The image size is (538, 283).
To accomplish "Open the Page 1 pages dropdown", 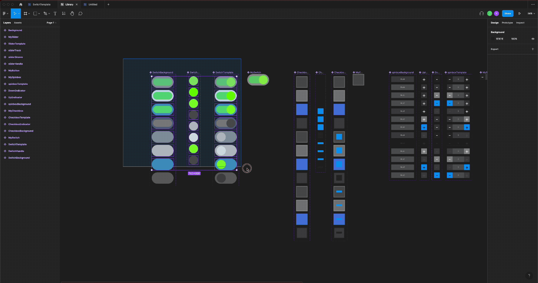I will pos(51,23).
